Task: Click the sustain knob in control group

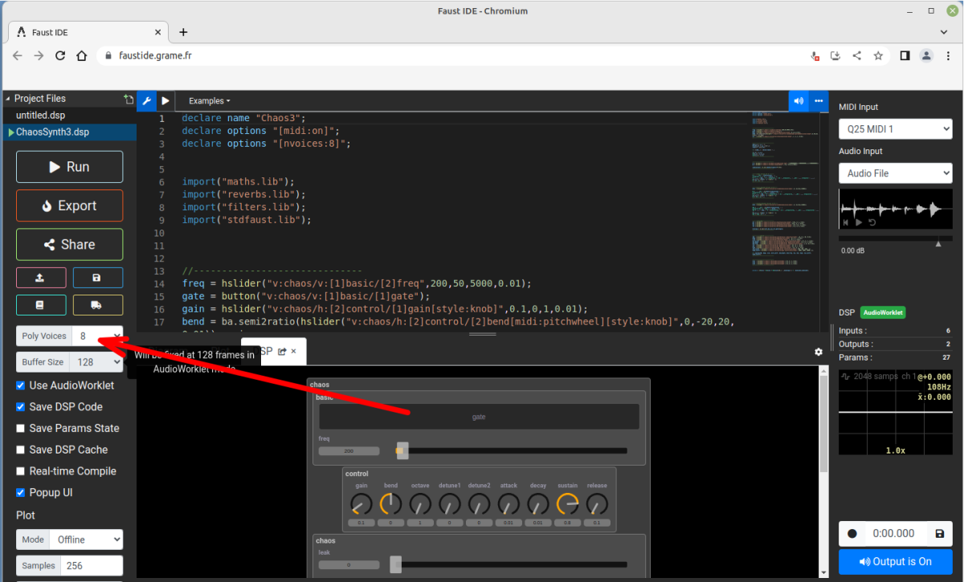Action: [x=567, y=504]
